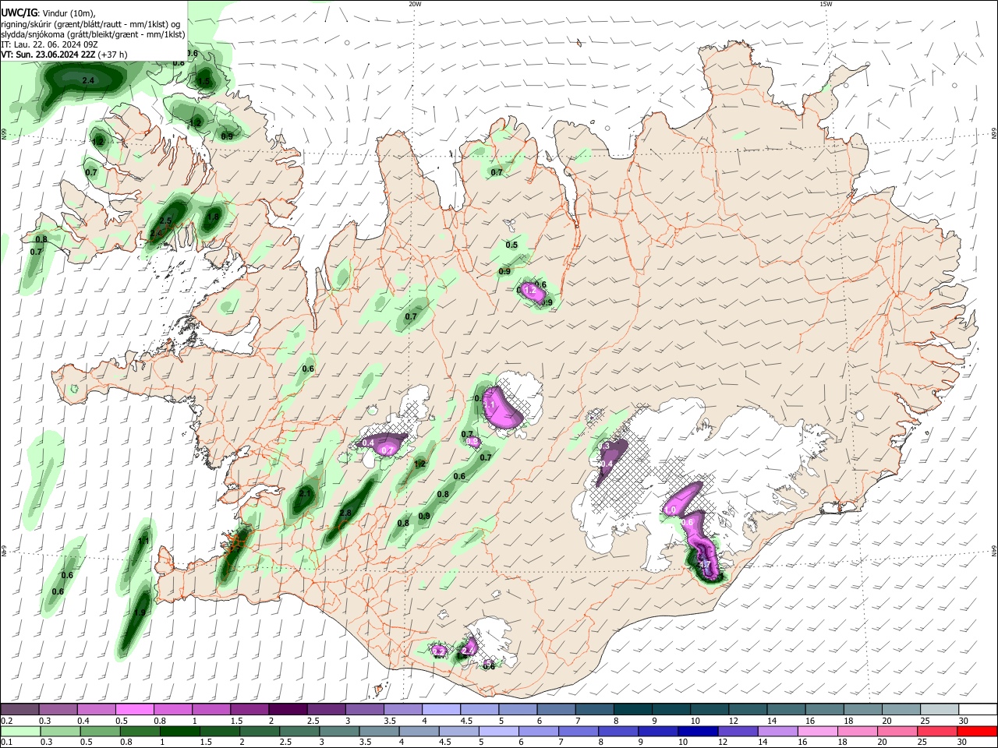The image size is (998, 748).
Task: Select the deep navy 10–12 swatch, lower legend row
Action: click(698, 731)
